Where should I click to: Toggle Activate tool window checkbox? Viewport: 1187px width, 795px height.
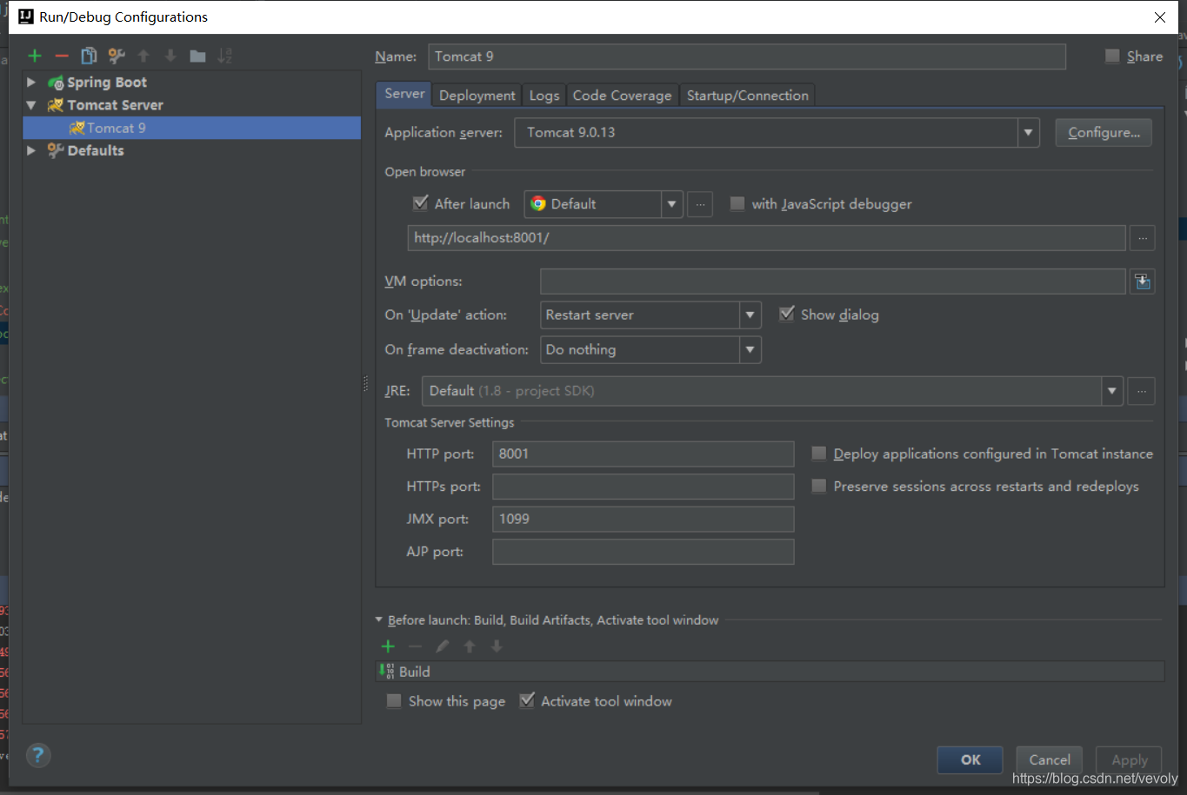[x=527, y=701]
